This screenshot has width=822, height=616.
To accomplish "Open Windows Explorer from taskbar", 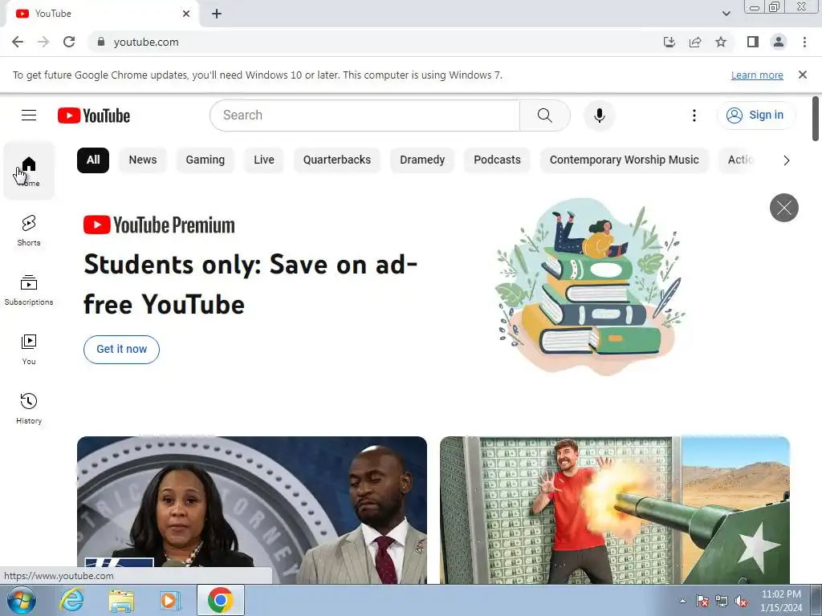I will click(121, 600).
